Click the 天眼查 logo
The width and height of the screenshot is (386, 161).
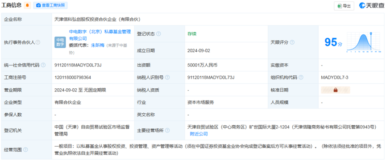click(371, 6)
